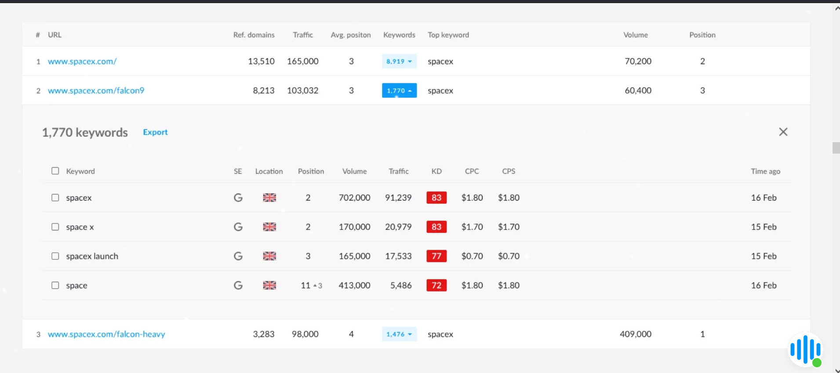Click Google icon in spacex row

click(x=238, y=197)
